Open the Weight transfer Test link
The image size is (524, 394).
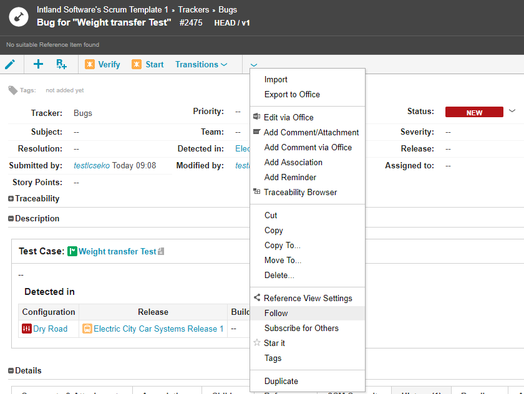[x=117, y=251]
